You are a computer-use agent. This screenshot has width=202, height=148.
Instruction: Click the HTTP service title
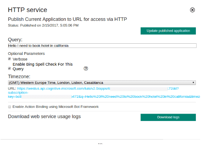(x=28, y=10)
